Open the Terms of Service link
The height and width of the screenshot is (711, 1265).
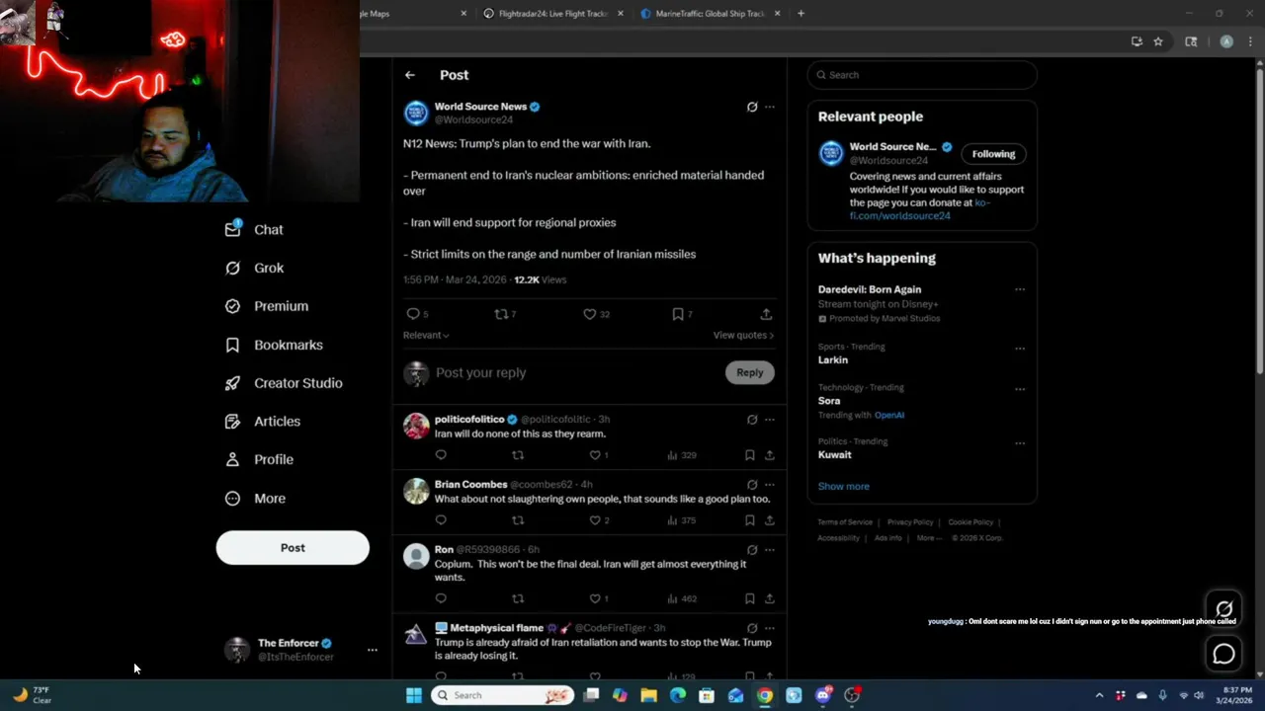pyautogui.click(x=845, y=522)
